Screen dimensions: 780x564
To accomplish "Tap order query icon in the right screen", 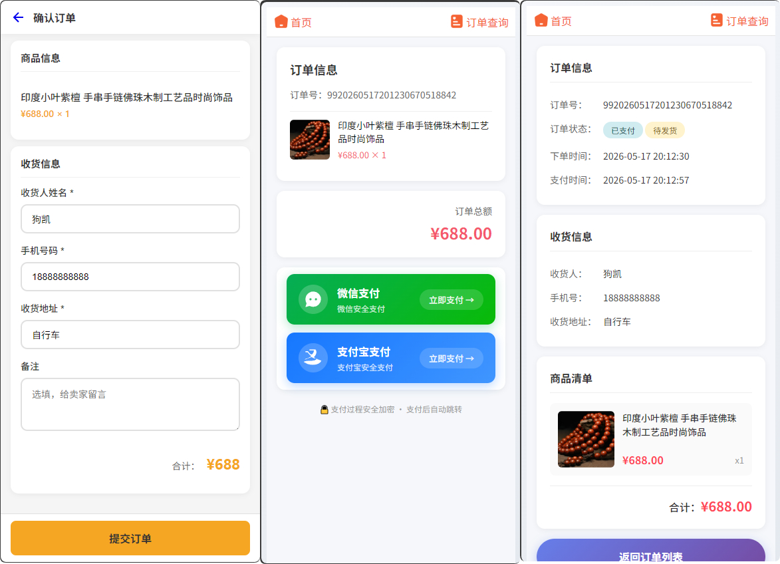I will pyautogui.click(x=716, y=21).
